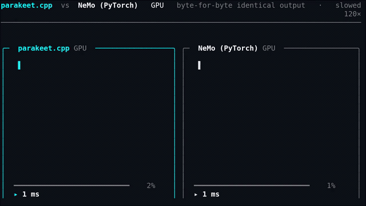366x206 pixels.
Task: Click the cyan parakeet.cpp header title
Action: click(x=26, y=6)
